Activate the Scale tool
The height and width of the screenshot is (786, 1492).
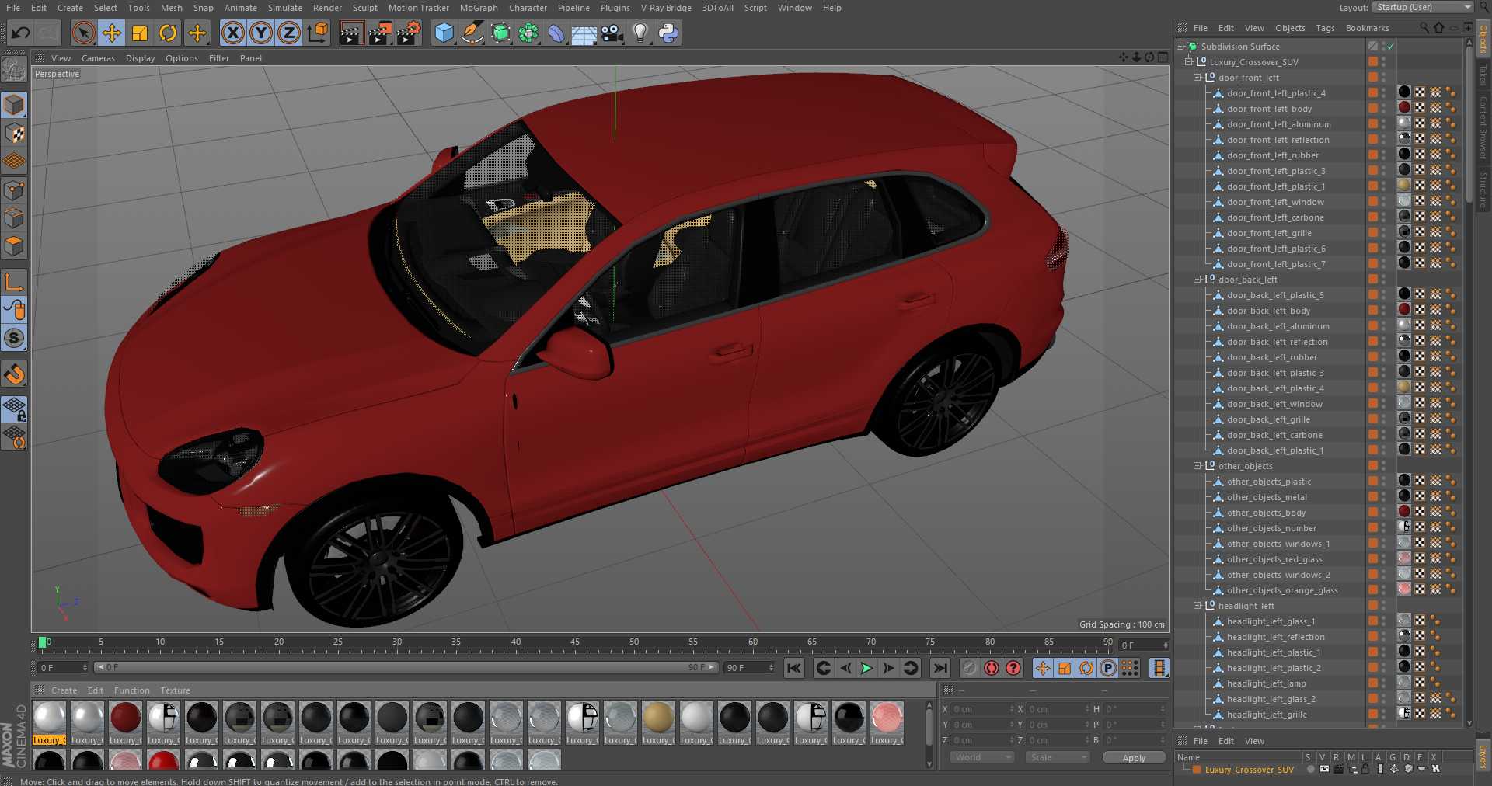(x=140, y=33)
